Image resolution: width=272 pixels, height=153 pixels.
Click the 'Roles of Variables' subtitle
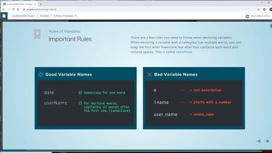click(x=65, y=31)
